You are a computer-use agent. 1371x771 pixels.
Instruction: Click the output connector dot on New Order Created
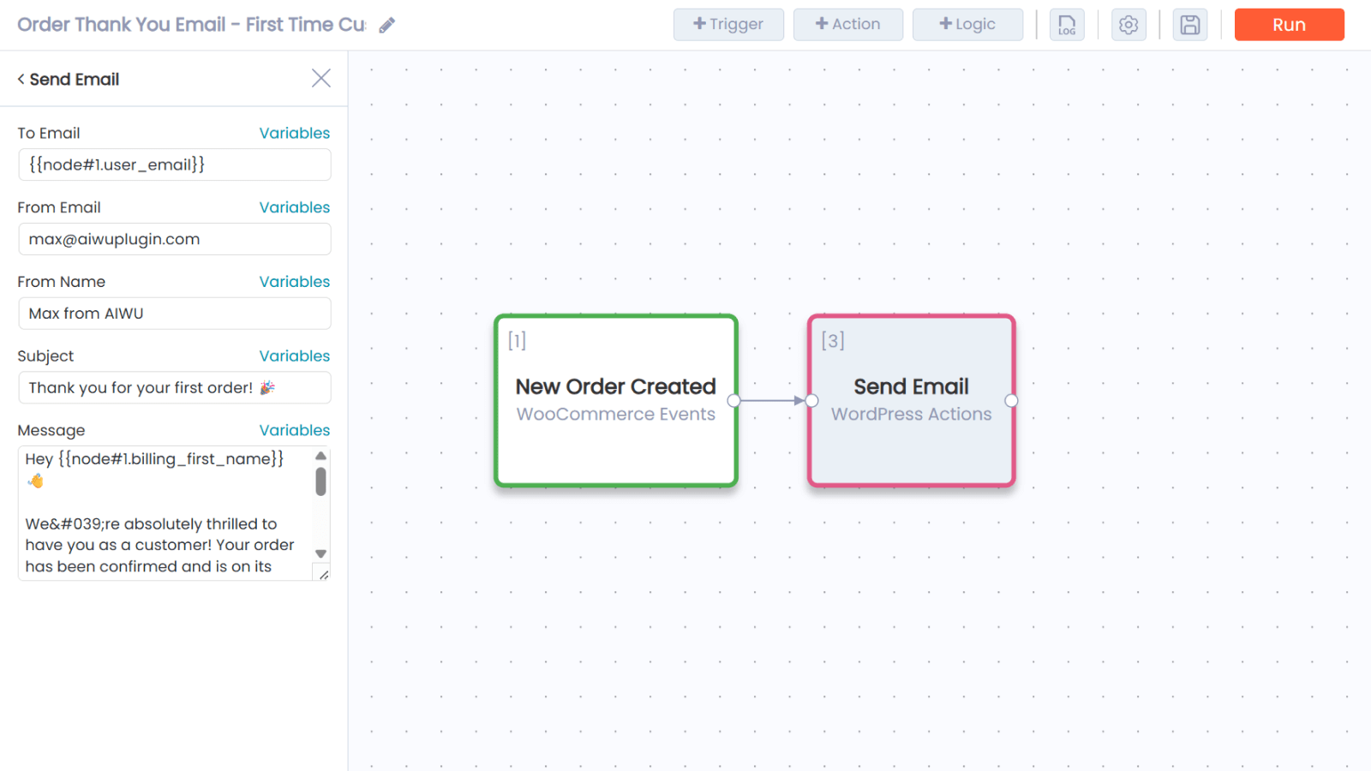point(735,399)
